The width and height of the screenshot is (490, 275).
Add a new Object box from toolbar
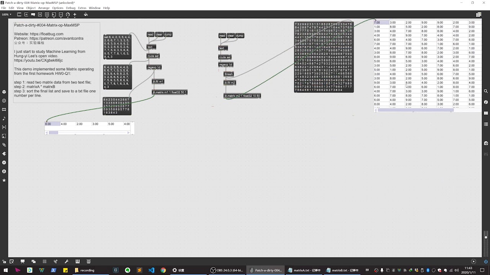click(19, 15)
